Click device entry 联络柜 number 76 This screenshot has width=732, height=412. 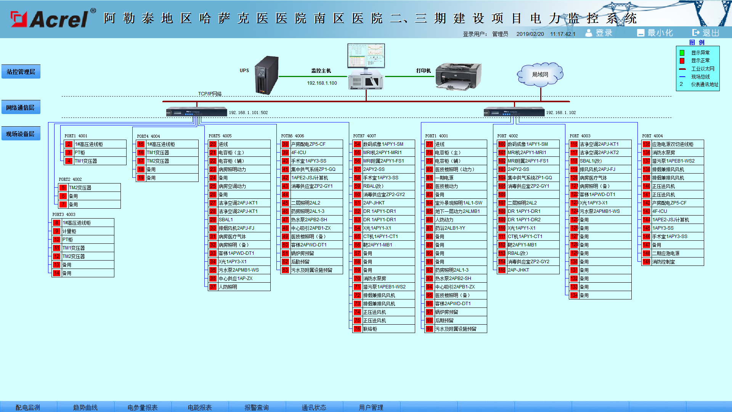click(384, 329)
